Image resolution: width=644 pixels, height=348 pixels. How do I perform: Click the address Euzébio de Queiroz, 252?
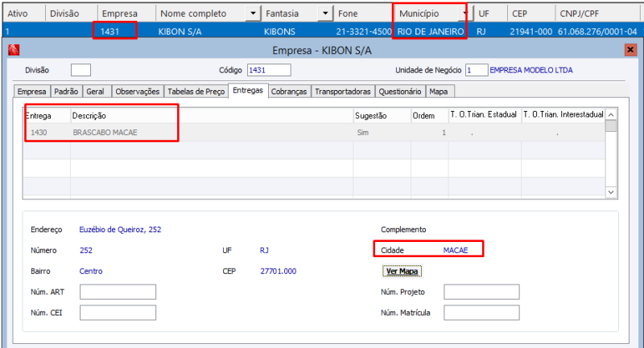coord(120,230)
